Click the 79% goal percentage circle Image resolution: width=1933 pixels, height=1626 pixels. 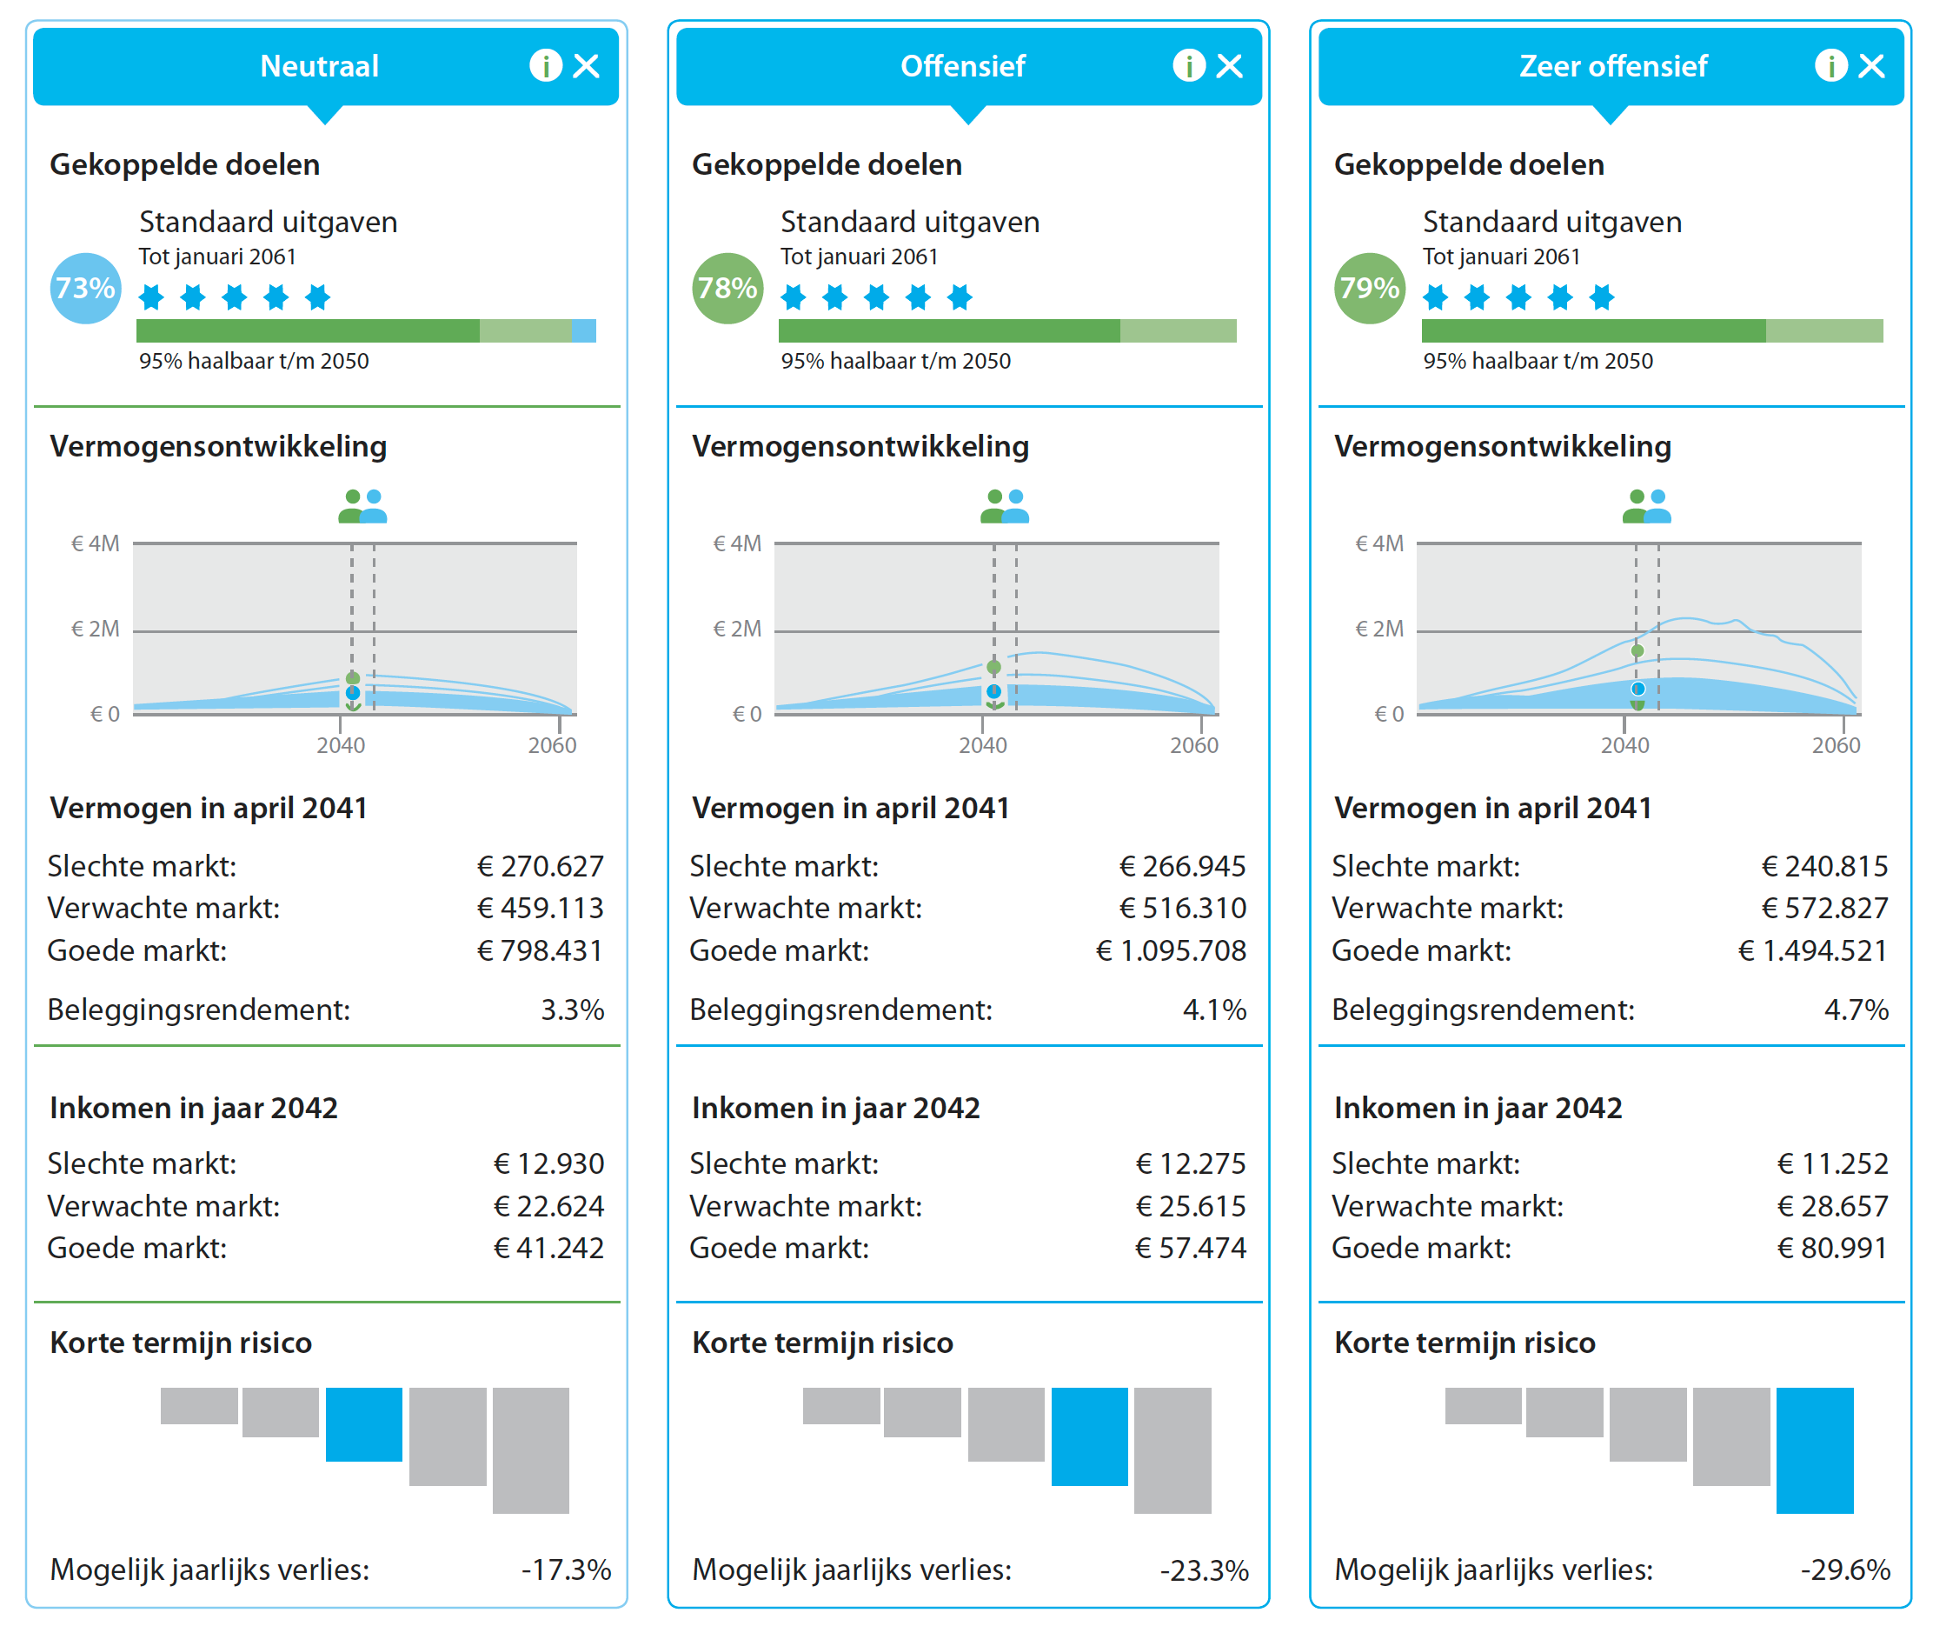tap(1369, 289)
